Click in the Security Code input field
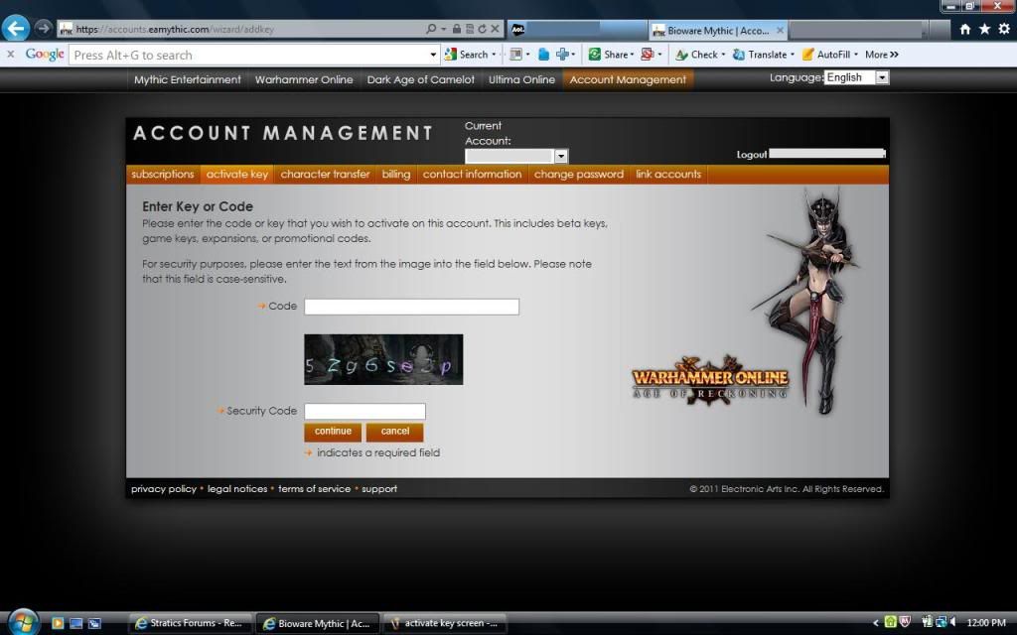The width and height of the screenshot is (1017, 635). 364,412
